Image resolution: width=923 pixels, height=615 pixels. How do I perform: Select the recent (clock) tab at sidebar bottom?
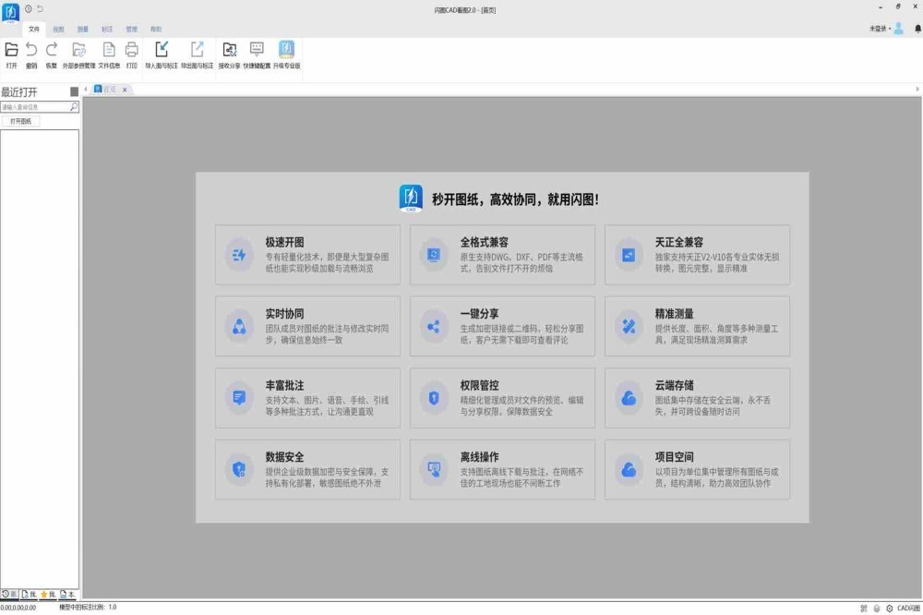9,595
